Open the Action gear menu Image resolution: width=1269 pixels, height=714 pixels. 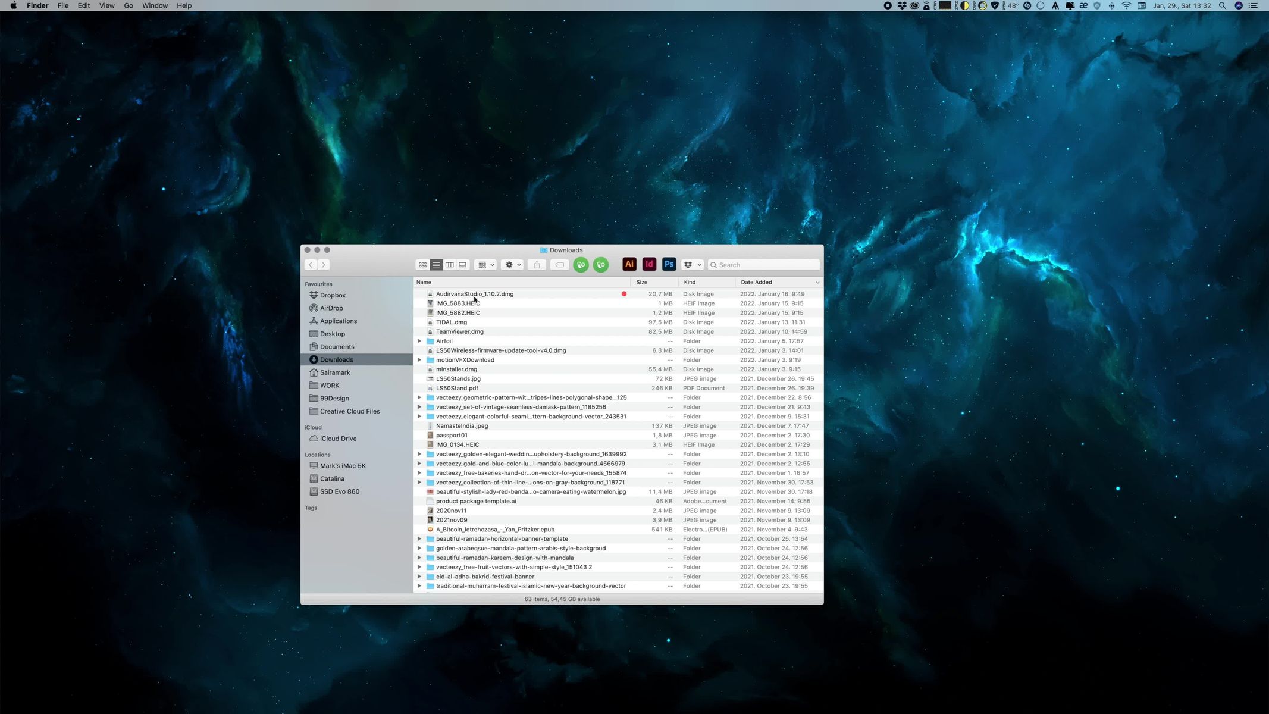[512, 265]
